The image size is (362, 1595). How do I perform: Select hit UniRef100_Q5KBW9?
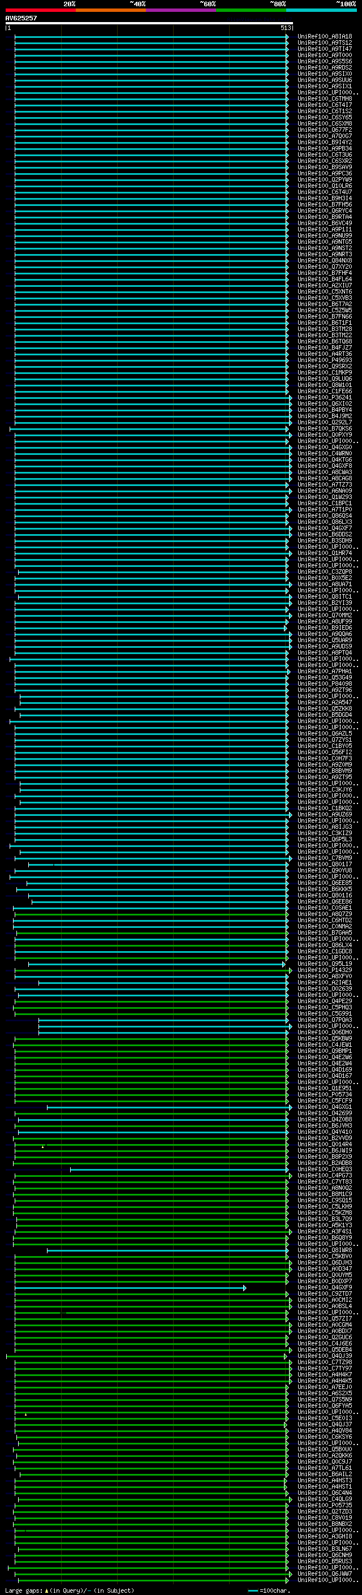click(x=325, y=1038)
